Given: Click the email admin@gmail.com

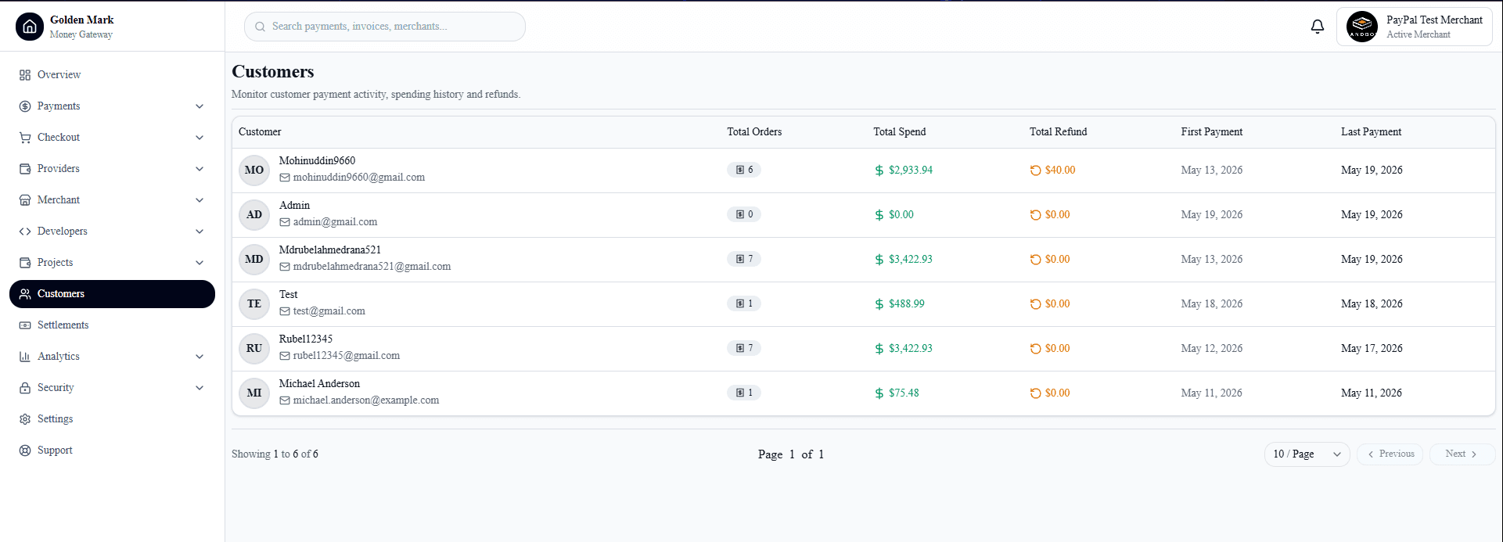Looking at the screenshot, I should 336,222.
